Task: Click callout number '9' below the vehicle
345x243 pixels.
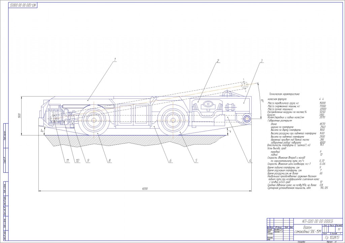Action: (88, 161)
